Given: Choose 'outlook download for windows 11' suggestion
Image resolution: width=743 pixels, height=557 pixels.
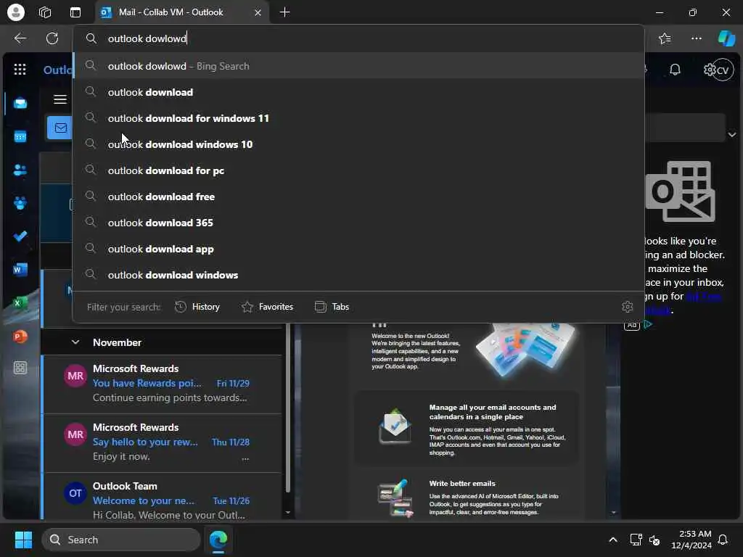Looking at the screenshot, I should (x=358, y=118).
